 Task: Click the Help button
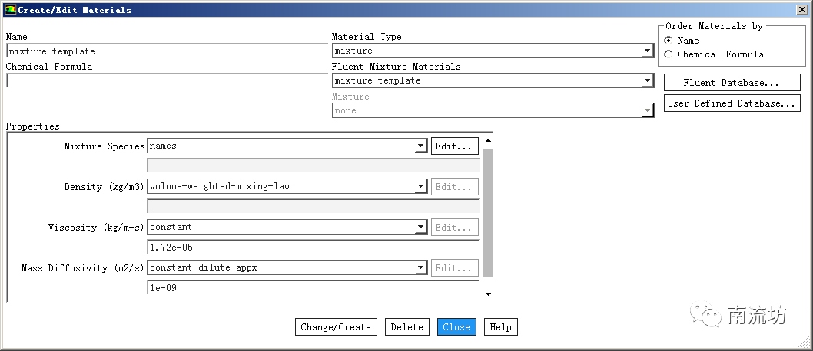click(500, 327)
